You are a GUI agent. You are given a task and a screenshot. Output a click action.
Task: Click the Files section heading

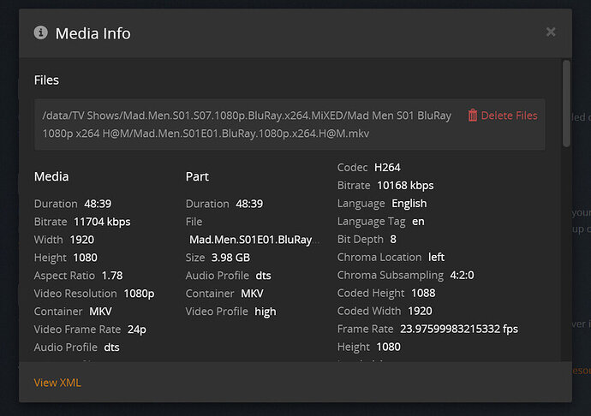(46, 80)
